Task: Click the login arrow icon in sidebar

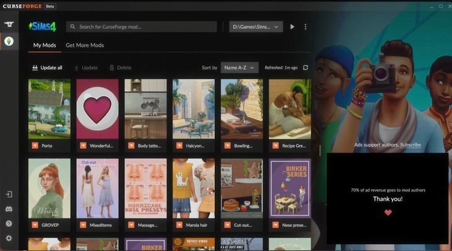Action: pyautogui.click(x=9, y=195)
